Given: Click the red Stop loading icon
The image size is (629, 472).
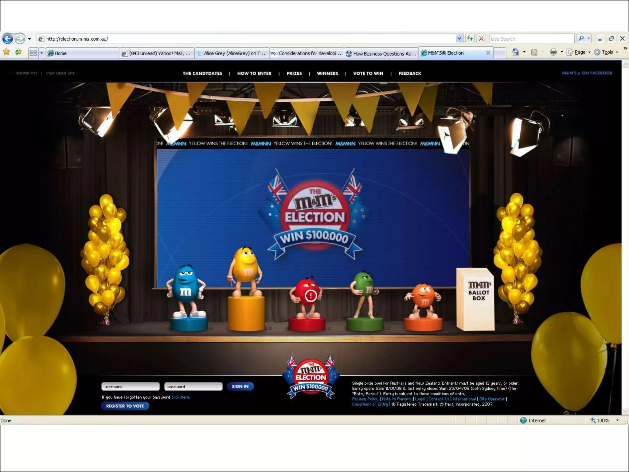Looking at the screenshot, I should [481, 39].
